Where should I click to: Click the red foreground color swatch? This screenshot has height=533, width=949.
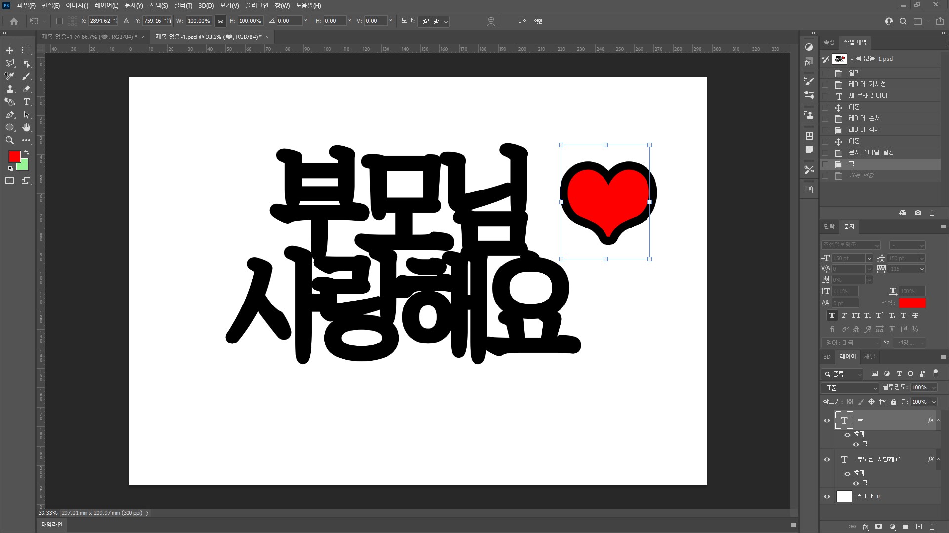15,156
